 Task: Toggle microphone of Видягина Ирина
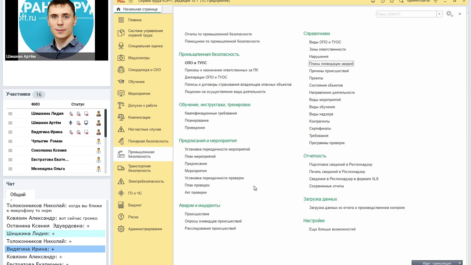point(71,132)
